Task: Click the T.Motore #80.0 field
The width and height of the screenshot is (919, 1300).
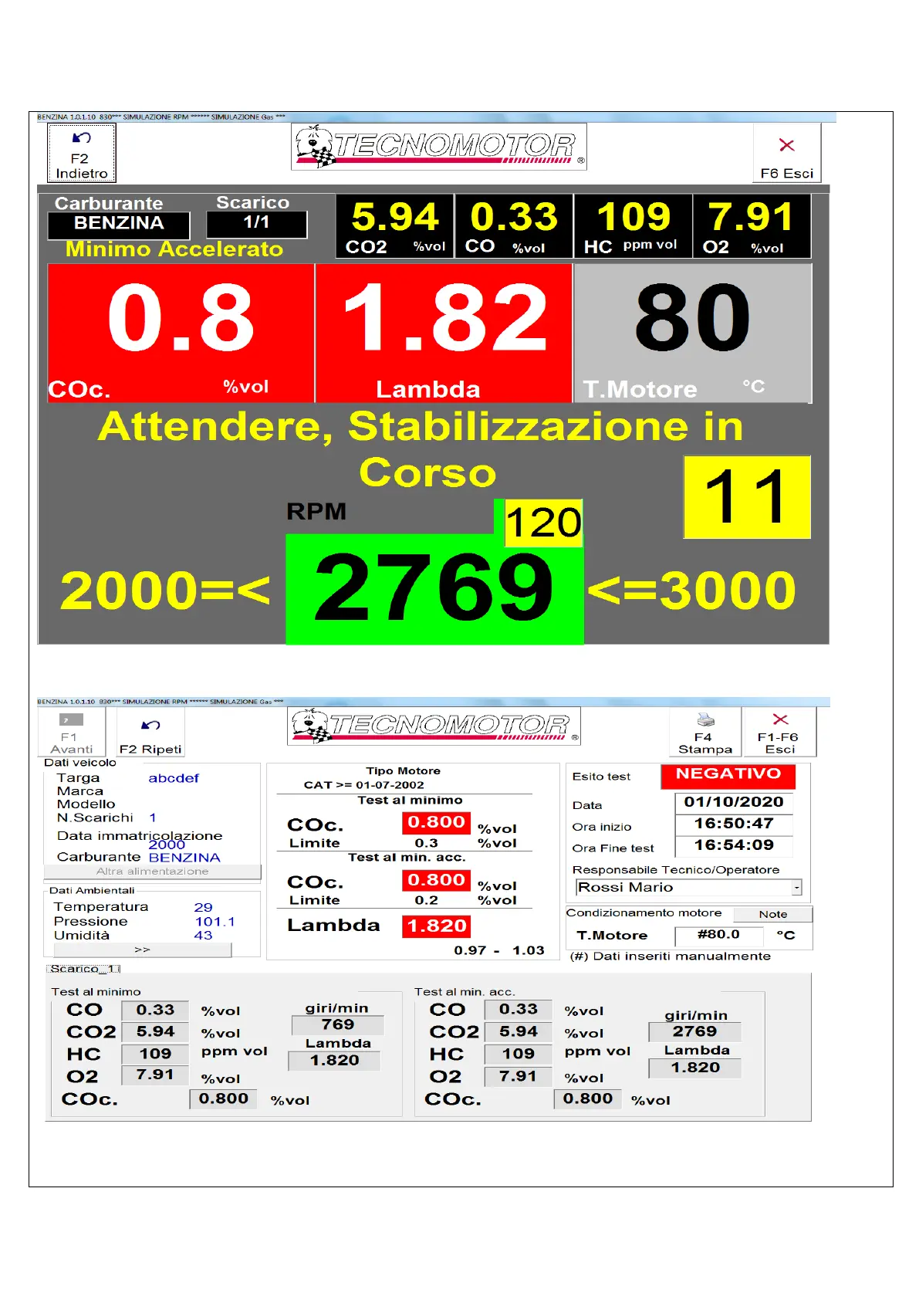Action: tap(718, 935)
